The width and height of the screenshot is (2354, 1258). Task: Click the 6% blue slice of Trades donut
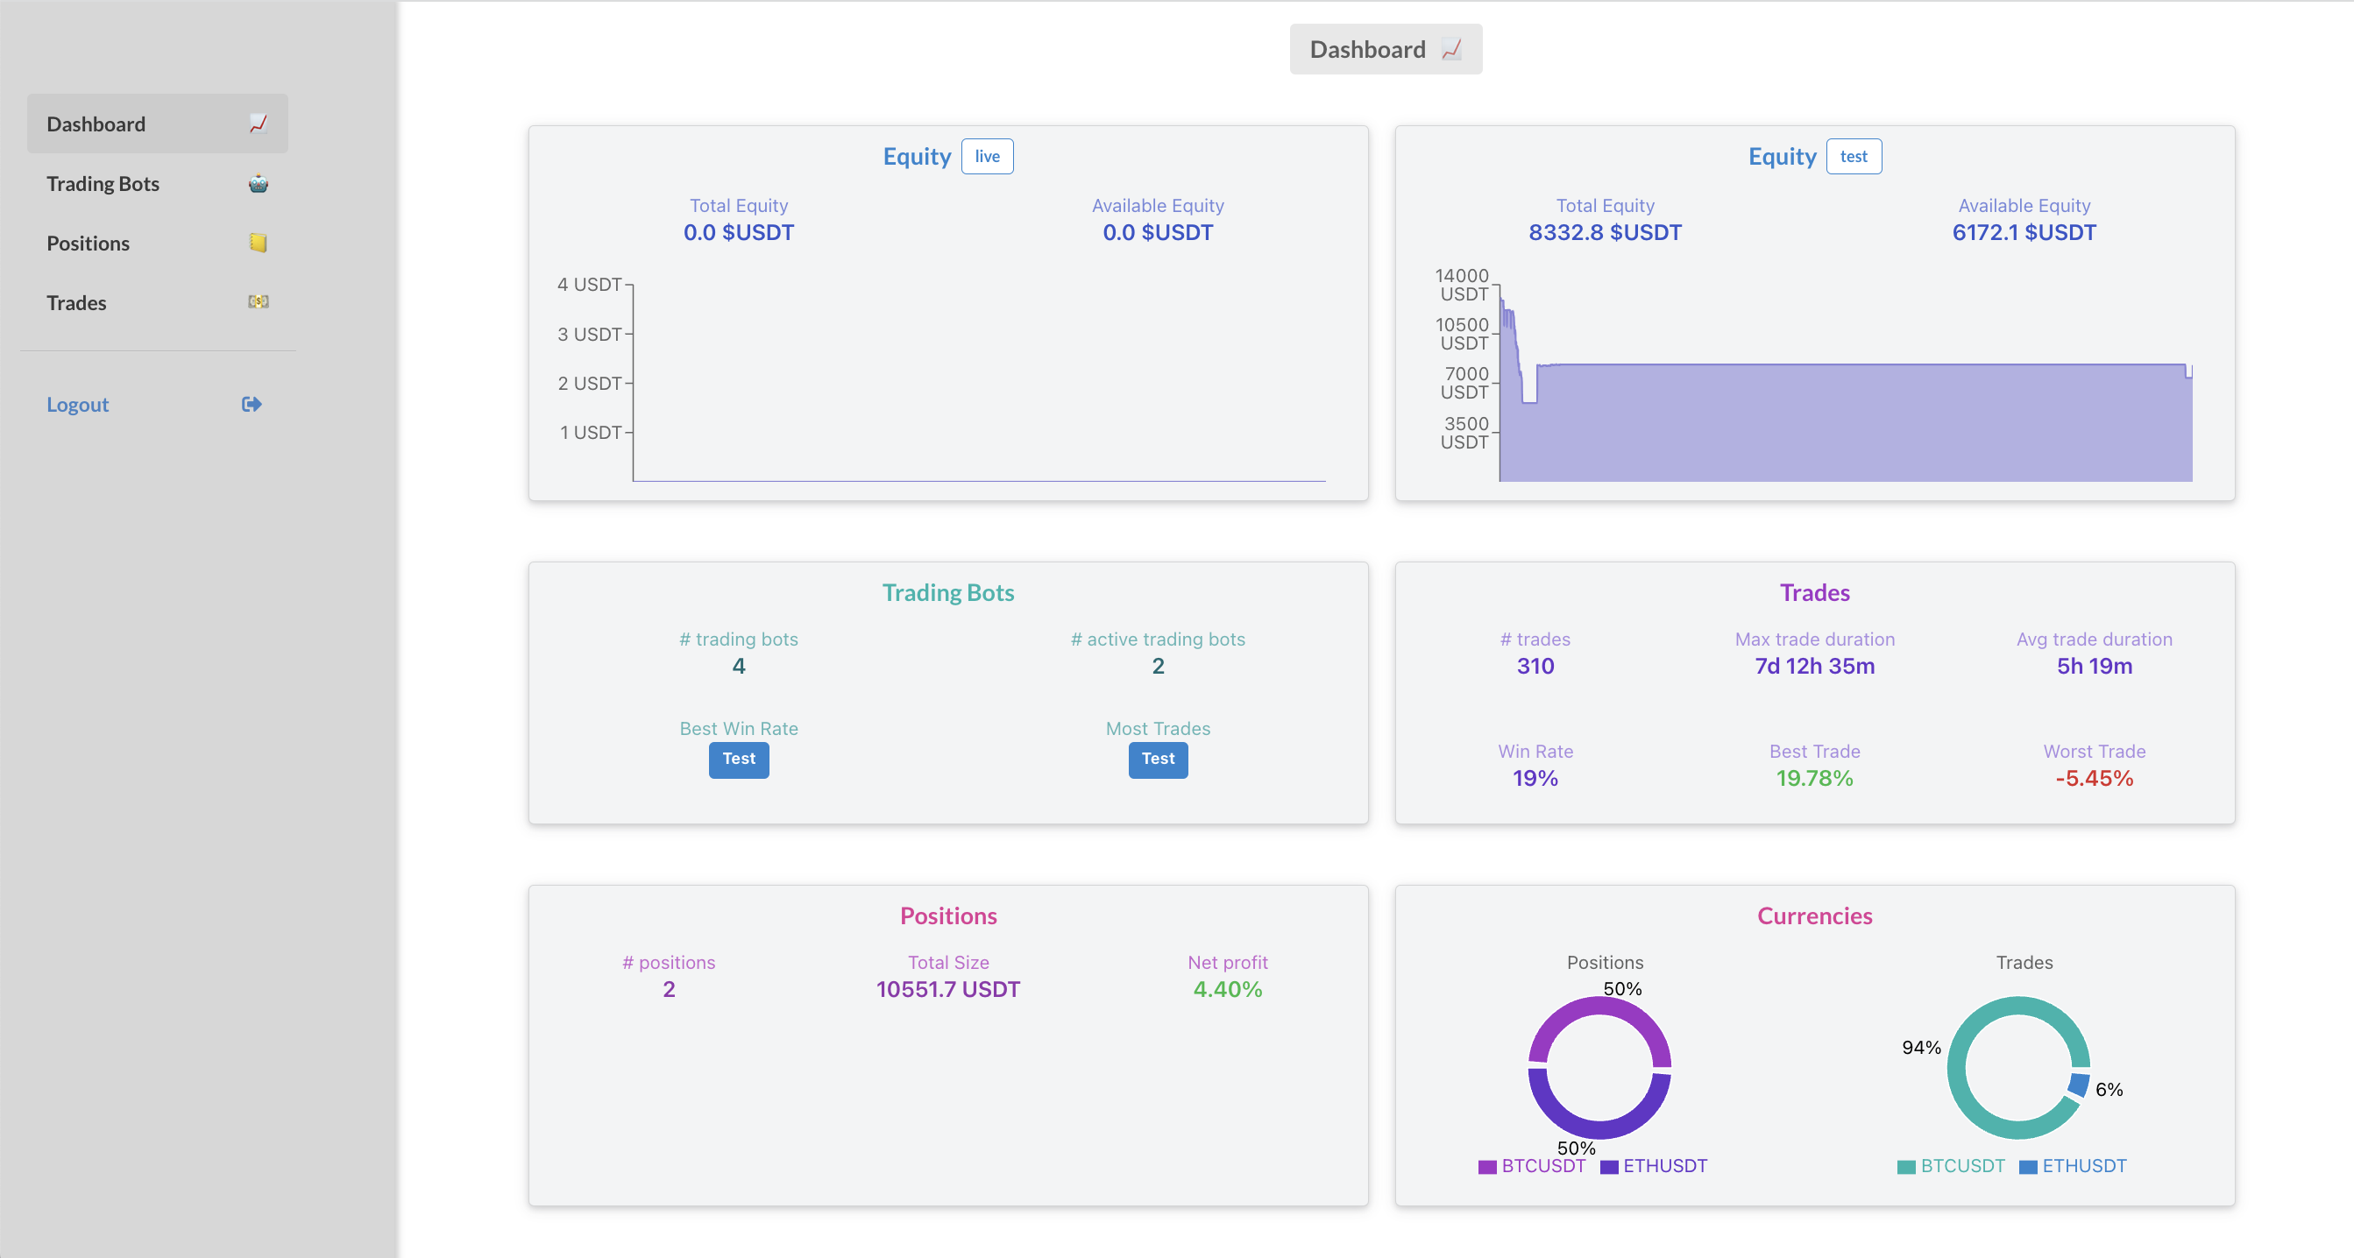tap(2079, 1085)
